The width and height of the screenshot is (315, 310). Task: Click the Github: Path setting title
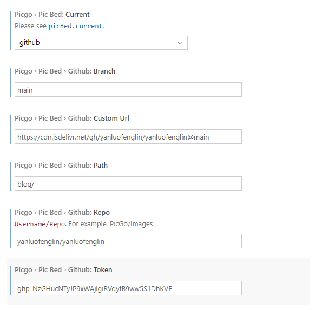[x=61, y=166]
